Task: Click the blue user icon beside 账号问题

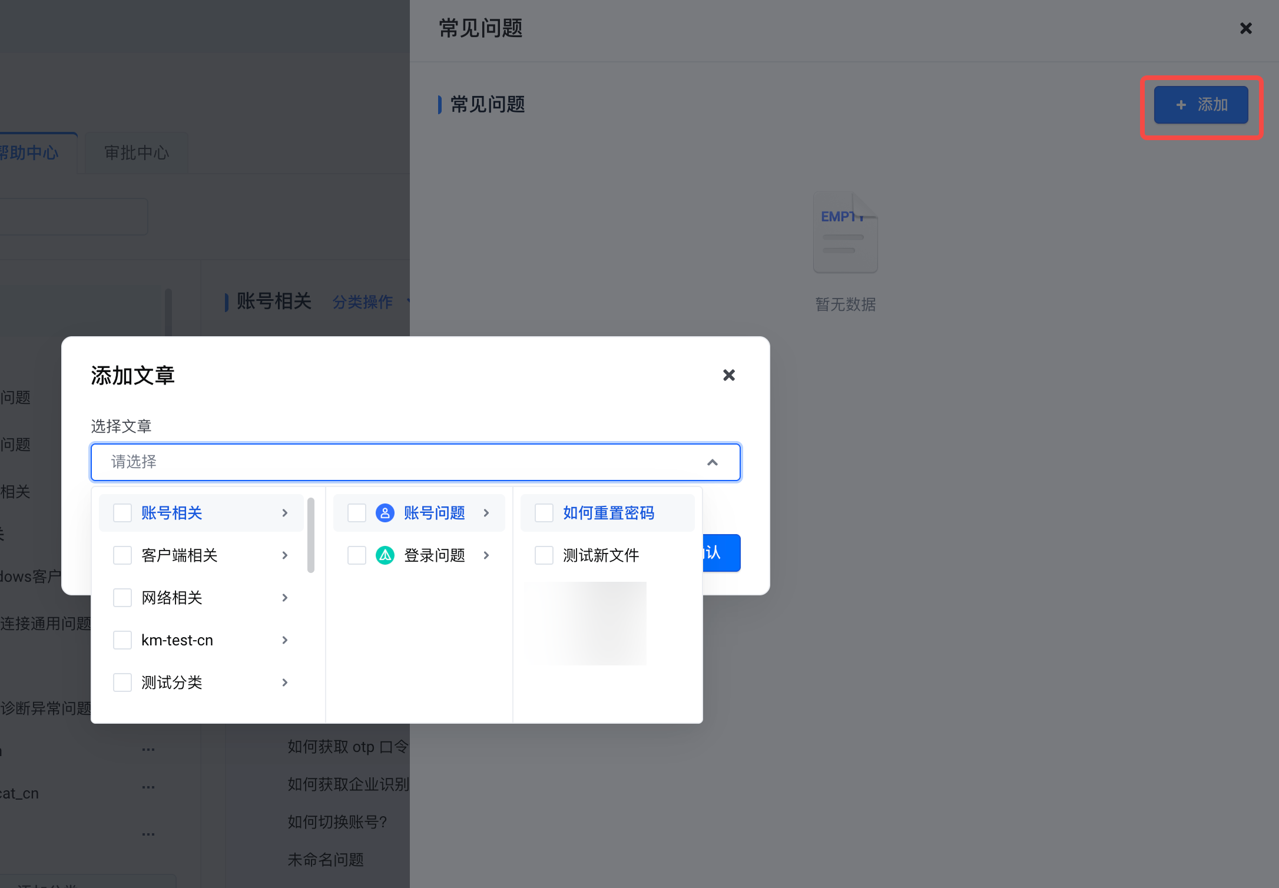Action: 385,513
